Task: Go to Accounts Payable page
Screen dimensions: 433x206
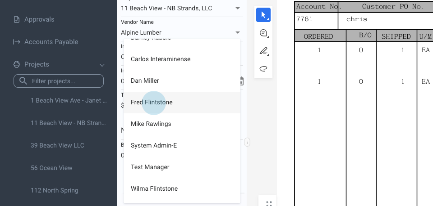Action: 51,42
